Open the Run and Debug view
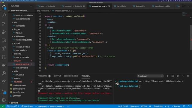 pos(4,32)
